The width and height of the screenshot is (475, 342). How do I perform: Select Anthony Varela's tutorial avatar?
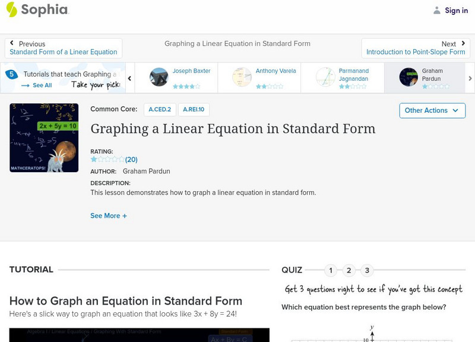tap(242, 77)
